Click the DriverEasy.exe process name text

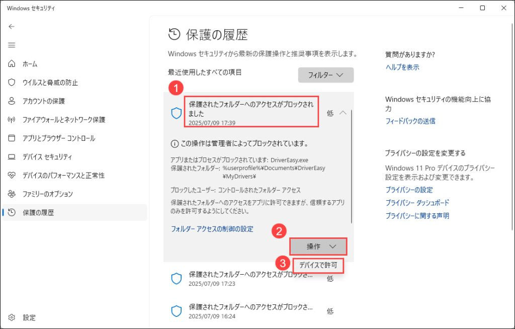pos(289,160)
